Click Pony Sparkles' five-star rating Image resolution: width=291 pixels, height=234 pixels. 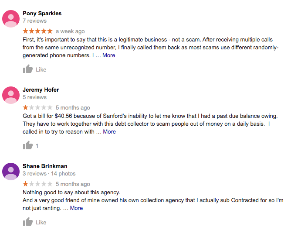(x=37, y=31)
